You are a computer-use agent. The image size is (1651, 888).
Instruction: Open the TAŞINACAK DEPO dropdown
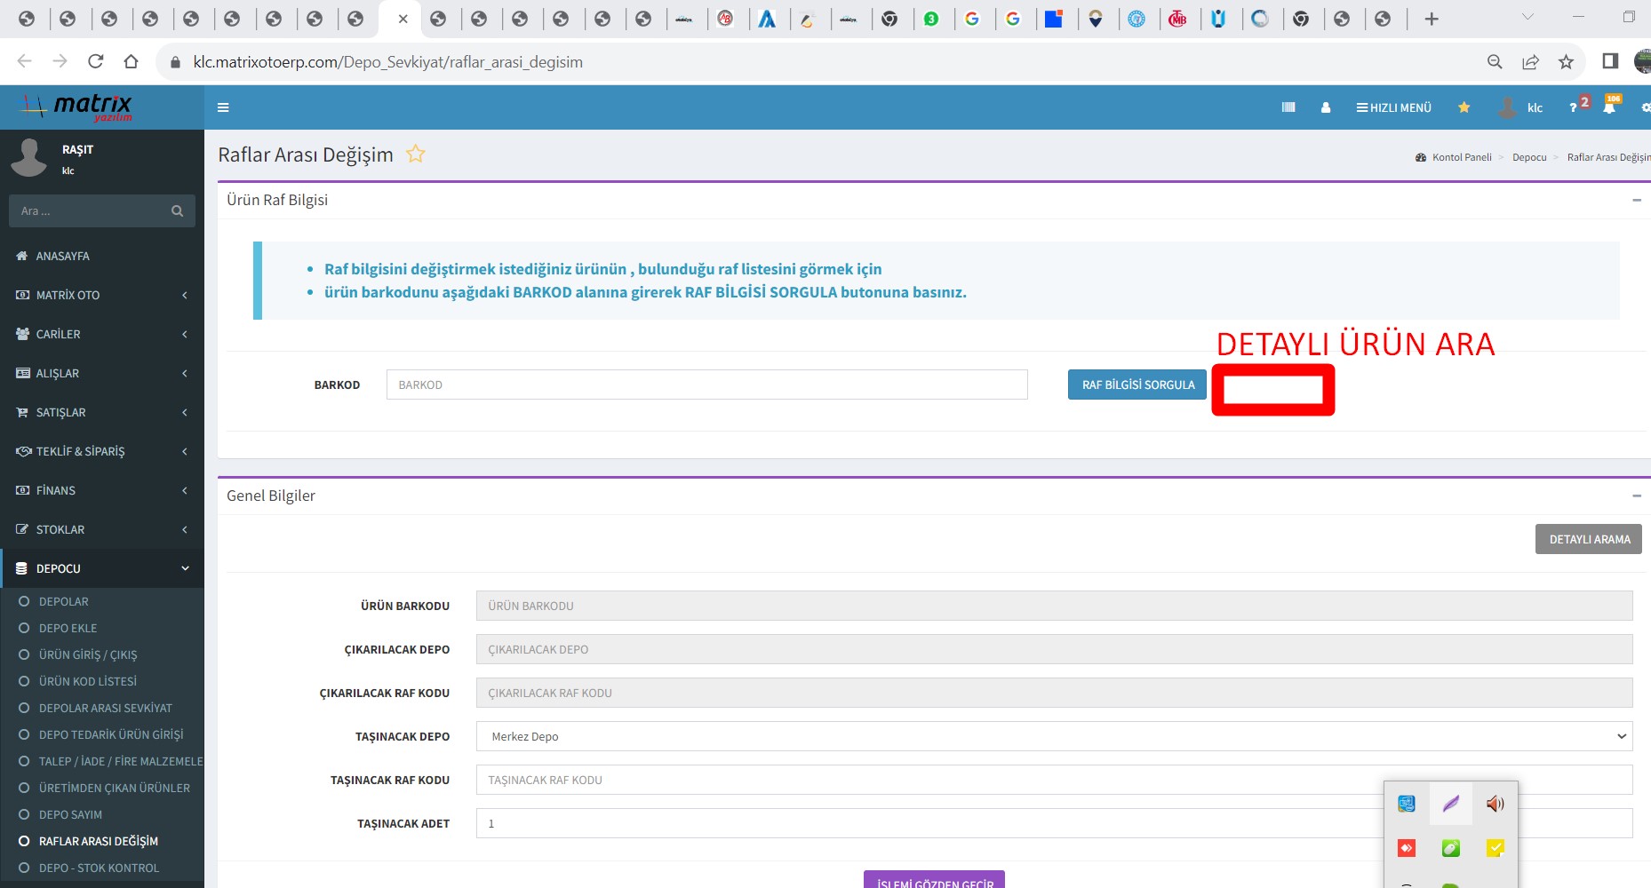coord(1054,736)
